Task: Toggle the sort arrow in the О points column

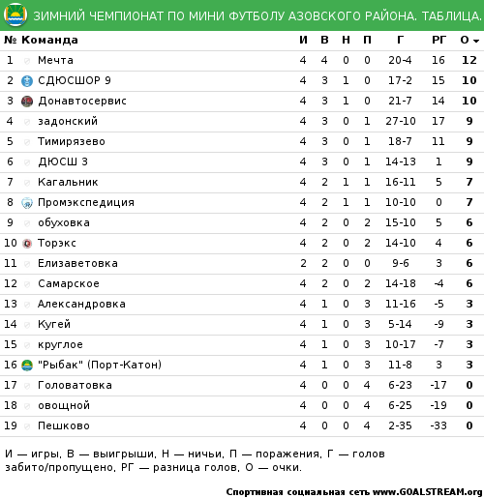Action: 476,41
